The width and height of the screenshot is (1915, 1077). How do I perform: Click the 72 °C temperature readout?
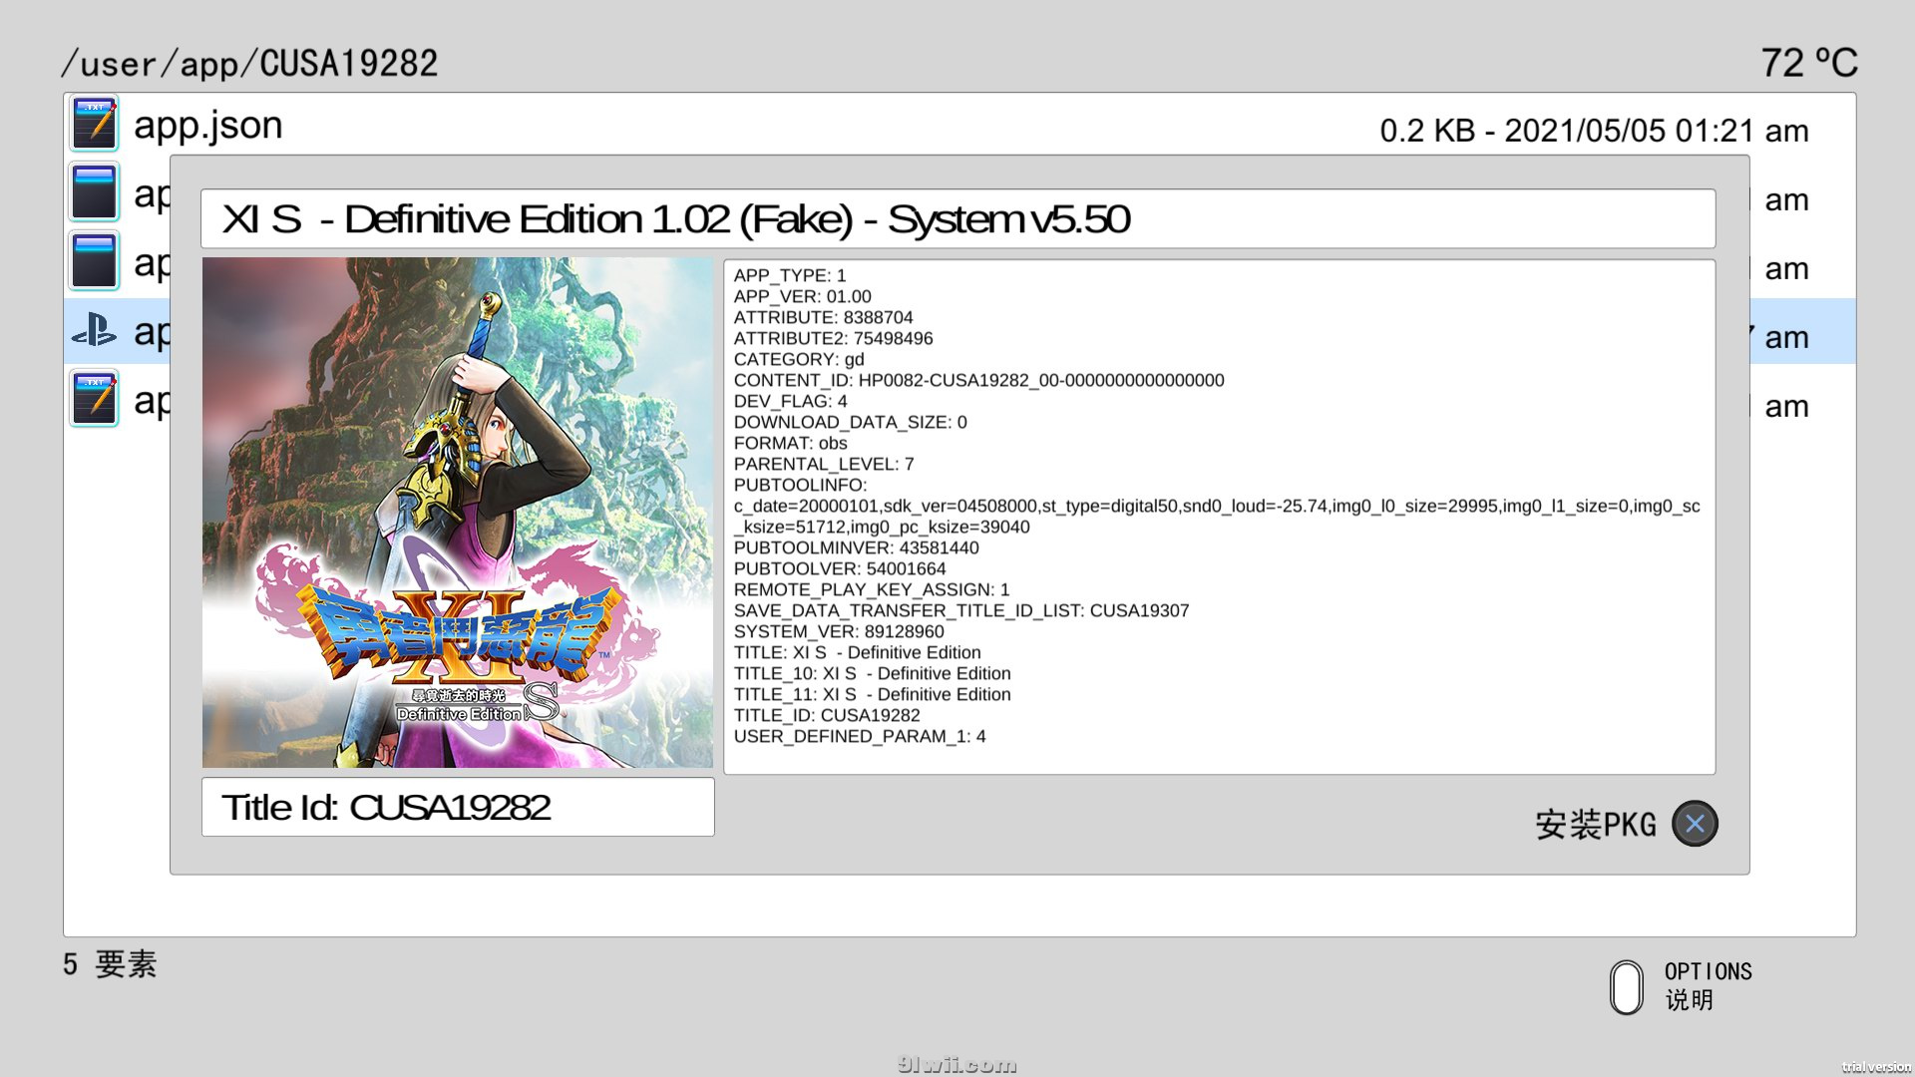[1808, 63]
